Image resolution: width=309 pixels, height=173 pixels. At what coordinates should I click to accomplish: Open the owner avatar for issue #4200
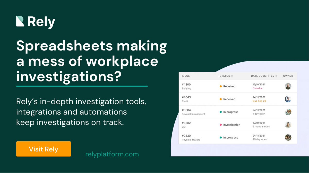(288, 86)
